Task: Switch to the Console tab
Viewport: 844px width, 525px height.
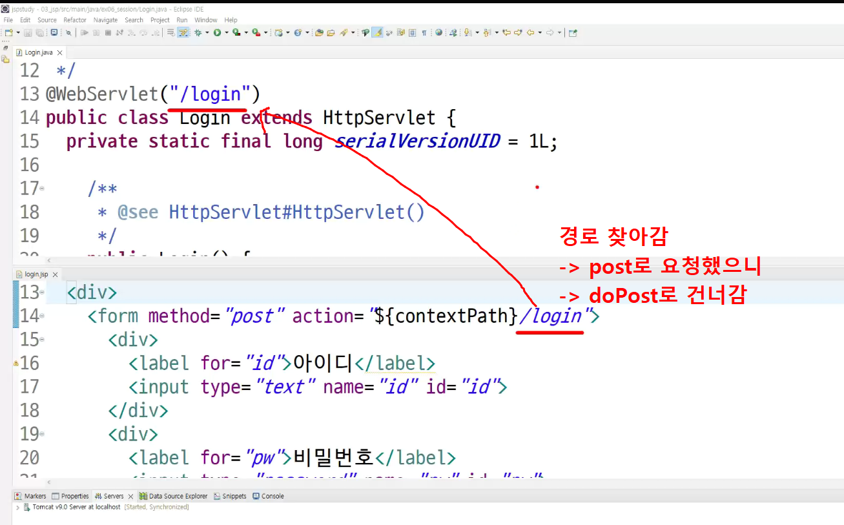Action: 268,496
